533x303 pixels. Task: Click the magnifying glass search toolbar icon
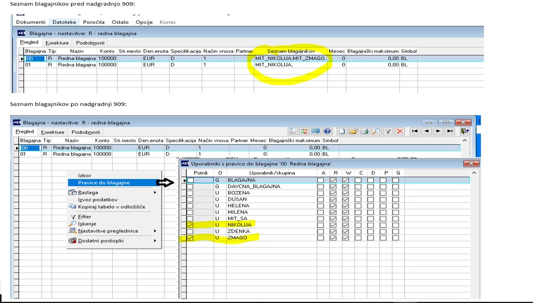(376, 131)
